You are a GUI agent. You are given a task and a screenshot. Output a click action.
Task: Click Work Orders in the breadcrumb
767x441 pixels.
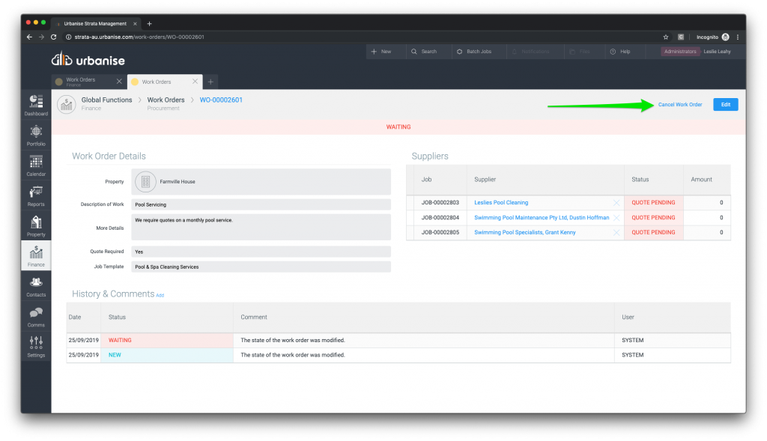click(166, 100)
